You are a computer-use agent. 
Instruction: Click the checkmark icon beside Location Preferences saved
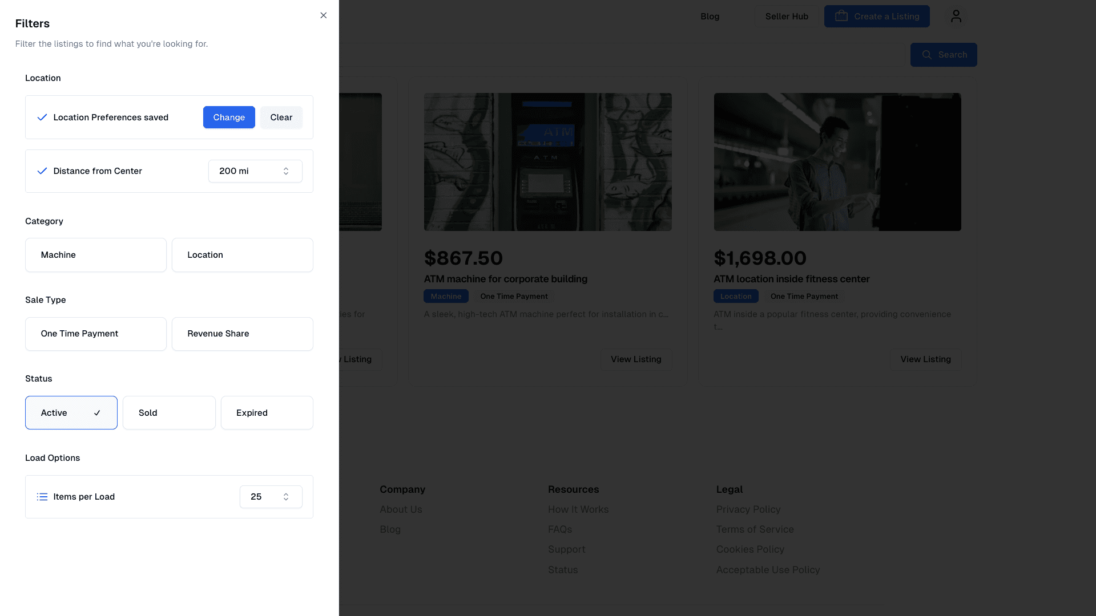tap(42, 117)
